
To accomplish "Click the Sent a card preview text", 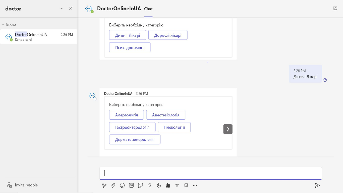I will coord(23,40).
